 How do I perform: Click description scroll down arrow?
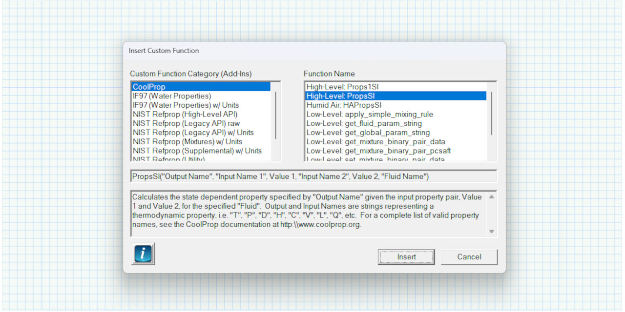tap(491, 231)
